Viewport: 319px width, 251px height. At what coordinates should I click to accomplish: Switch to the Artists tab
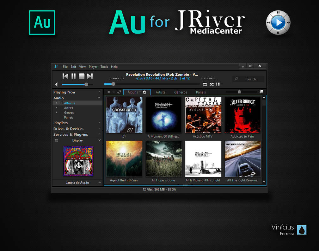pos(160,92)
